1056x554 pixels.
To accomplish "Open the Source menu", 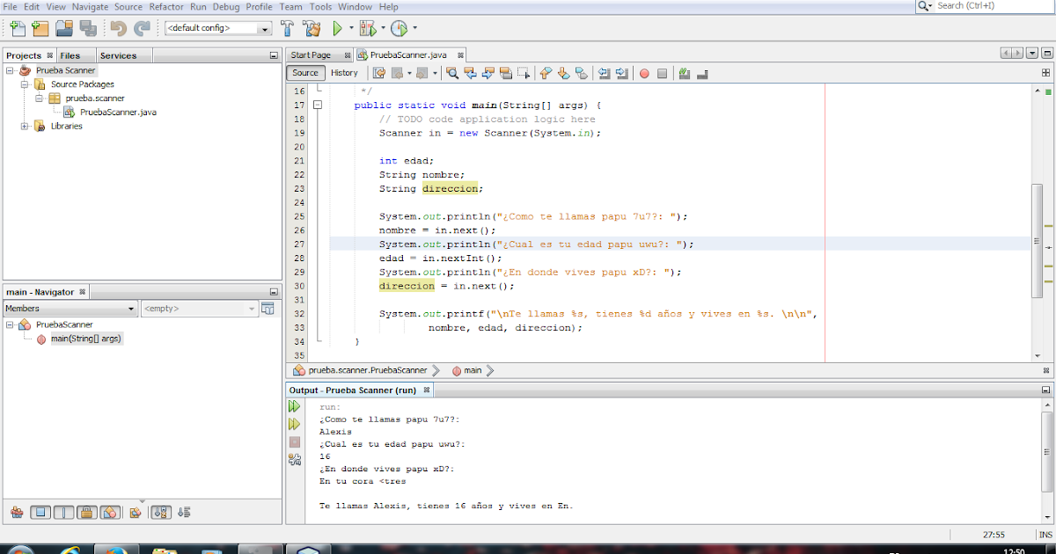I will tap(128, 6).
